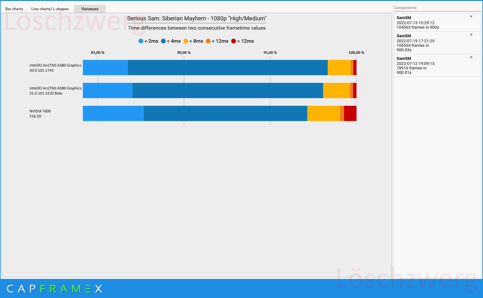Click the Comparisons panel heading

405,8
